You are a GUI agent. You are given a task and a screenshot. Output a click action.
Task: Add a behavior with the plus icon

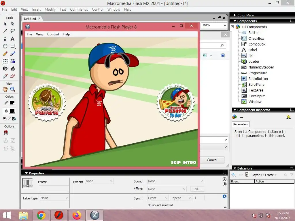(234, 175)
